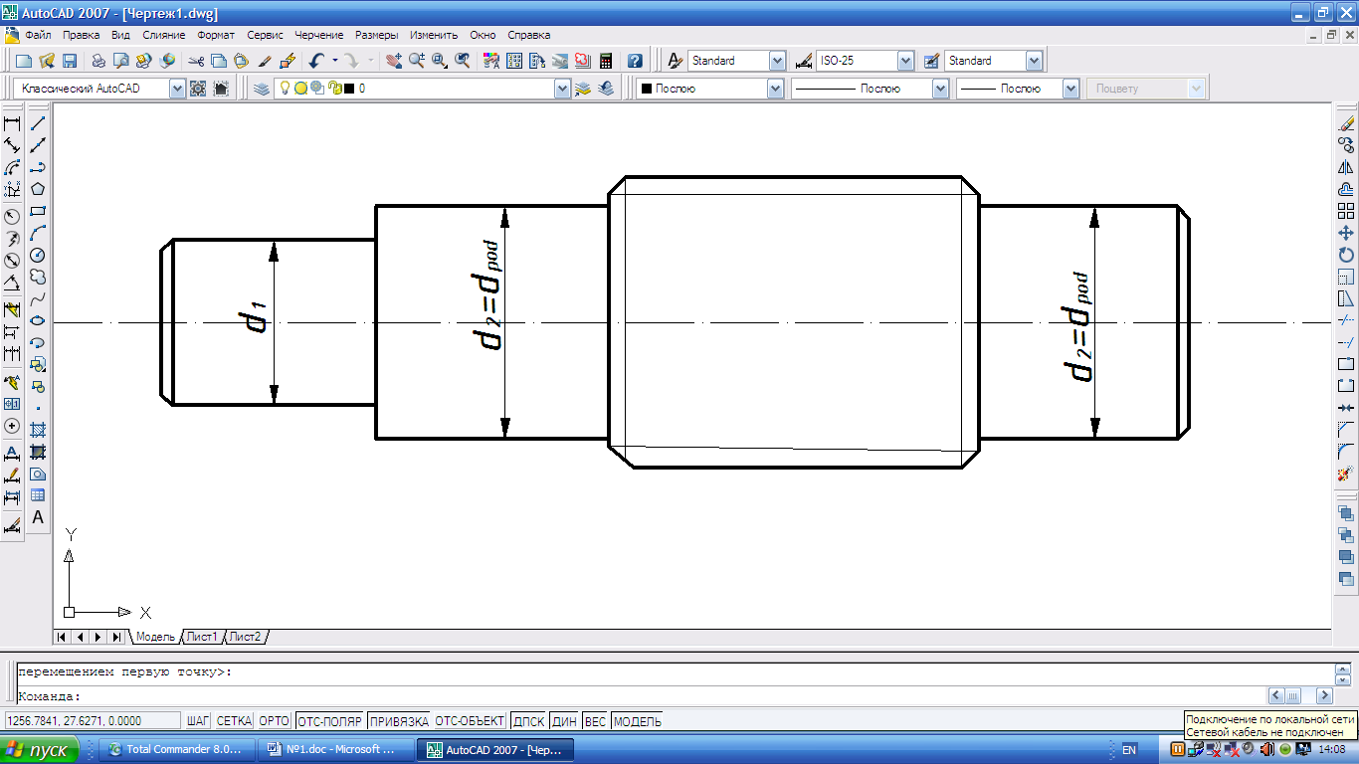Select the Rectangle draw tool

tap(38, 211)
